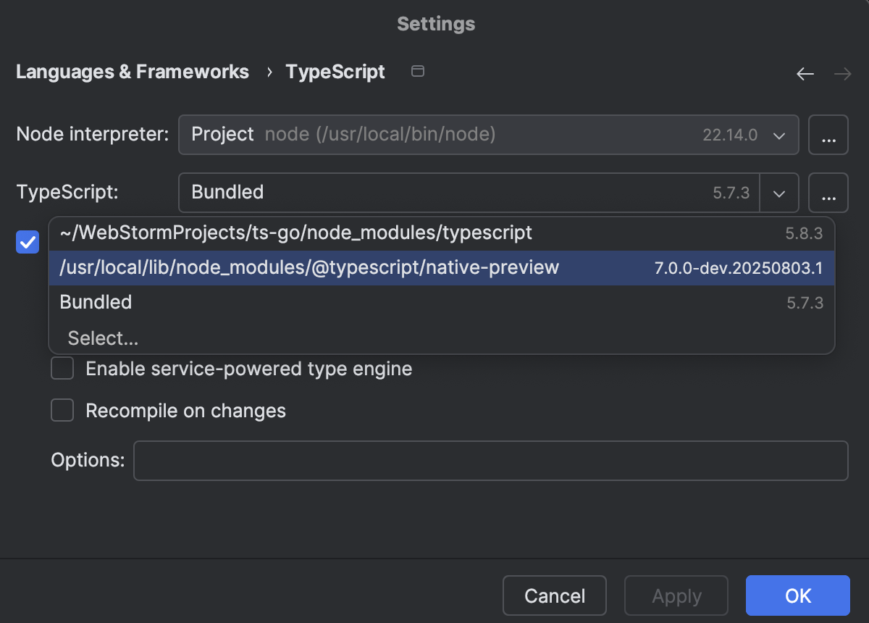Uncheck the blue checkbox beside the dropdown list
Image resolution: width=869 pixels, height=623 pixels.
pos(27,242)
